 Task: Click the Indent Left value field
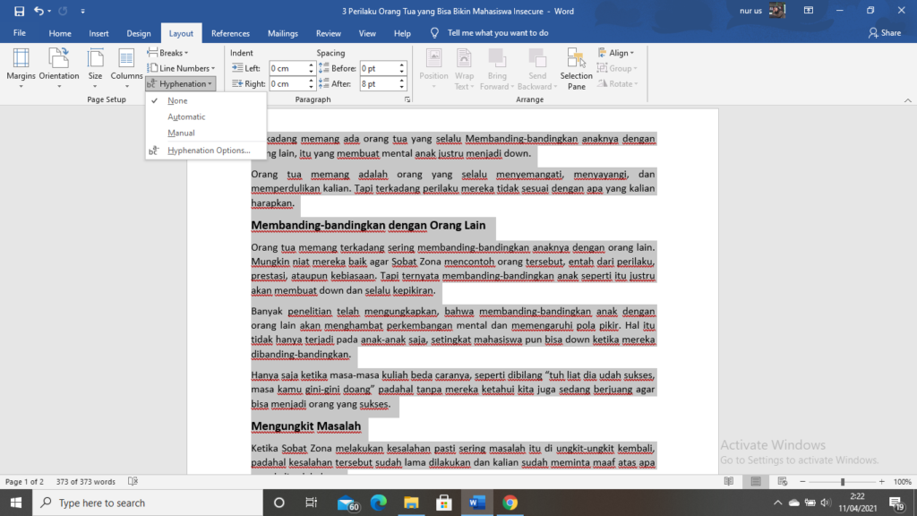tap(287, 68)
